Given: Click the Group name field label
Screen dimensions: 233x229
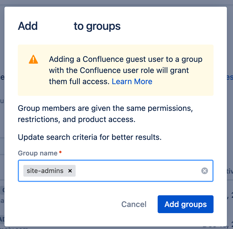Looking at the screenshot, I should (x=38, y=153).
